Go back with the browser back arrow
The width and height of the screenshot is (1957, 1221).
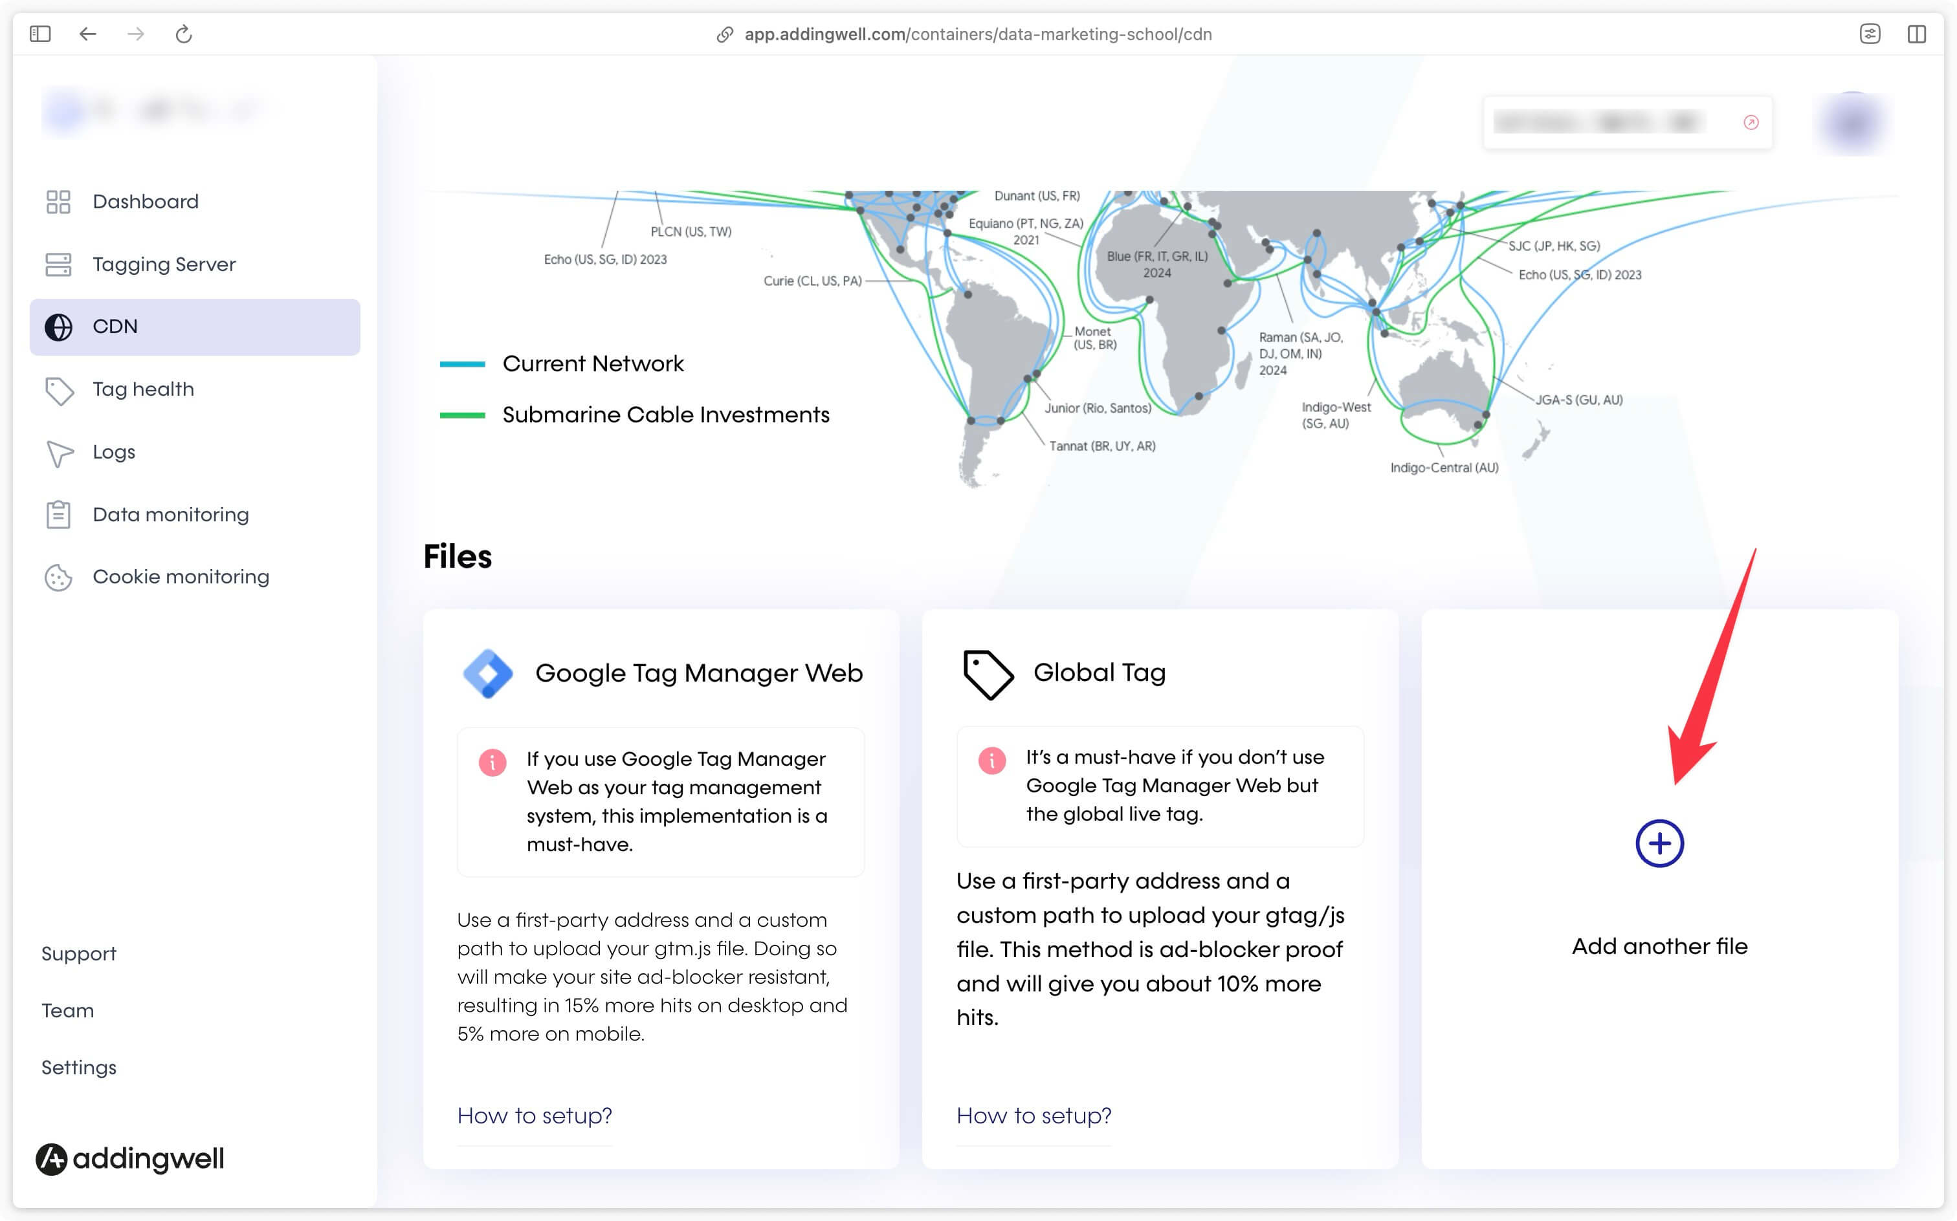[88, 34]
